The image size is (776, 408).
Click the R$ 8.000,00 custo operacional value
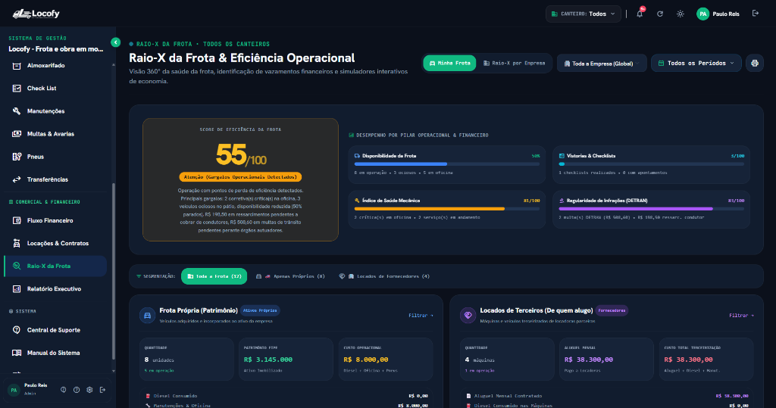click(366, 360)
